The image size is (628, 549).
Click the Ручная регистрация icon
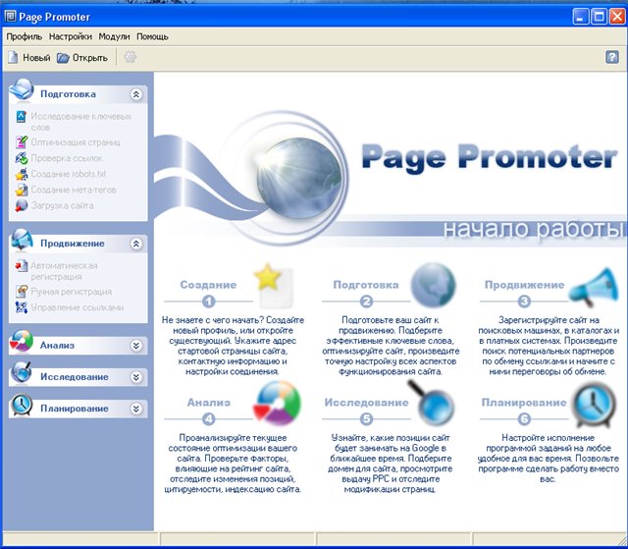tap(22, 292)
